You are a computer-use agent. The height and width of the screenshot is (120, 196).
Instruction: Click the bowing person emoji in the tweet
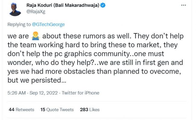tap(36, 36)
